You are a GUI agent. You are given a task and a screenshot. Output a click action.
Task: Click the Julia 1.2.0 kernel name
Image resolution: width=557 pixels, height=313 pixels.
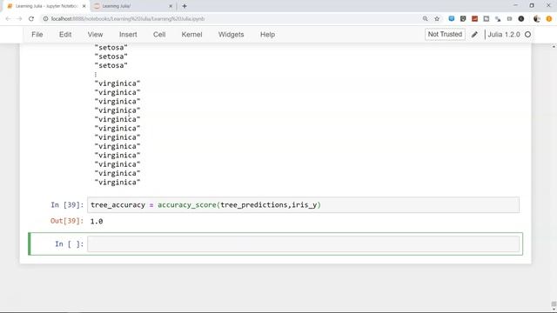coord(504,35)
